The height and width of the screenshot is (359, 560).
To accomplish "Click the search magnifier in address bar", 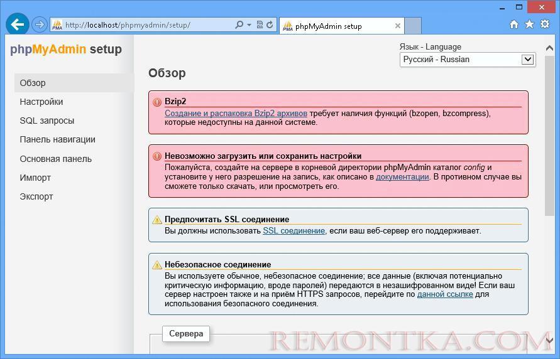I will (x=239, y=24).
